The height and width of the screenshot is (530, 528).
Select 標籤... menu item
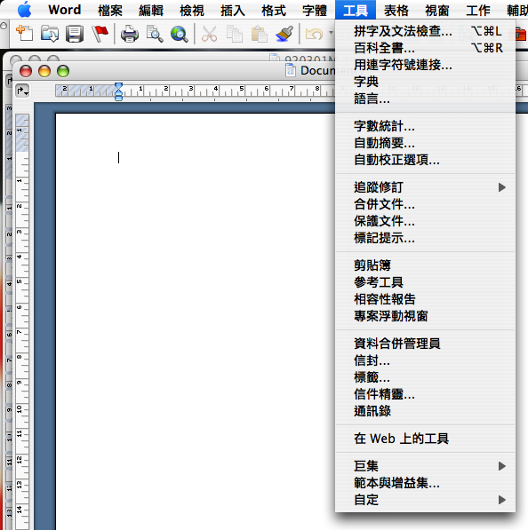pyautogui.click(x=425, y=377)
